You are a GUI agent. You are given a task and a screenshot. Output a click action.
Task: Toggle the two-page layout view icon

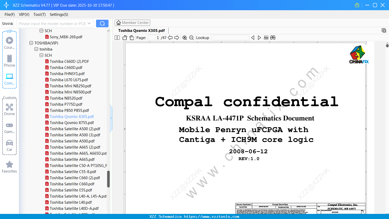coord(117,38)
